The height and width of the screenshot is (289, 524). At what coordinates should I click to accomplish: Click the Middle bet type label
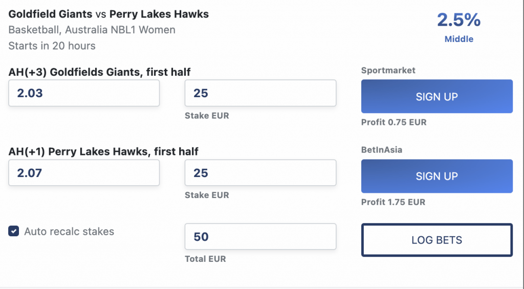(x=458, y=39)
